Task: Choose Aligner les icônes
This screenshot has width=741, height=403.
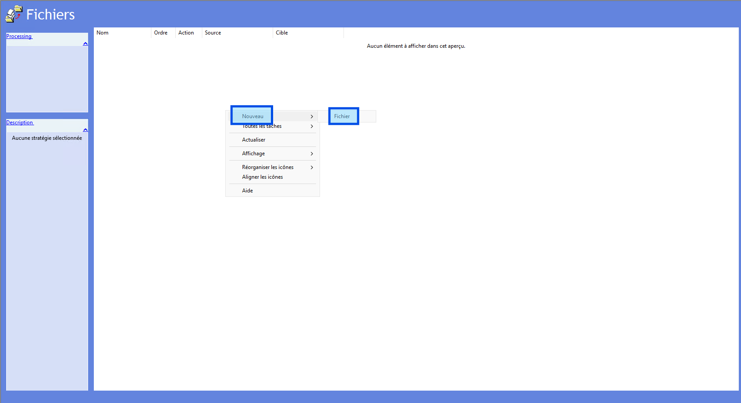Action: click(272, 177)
